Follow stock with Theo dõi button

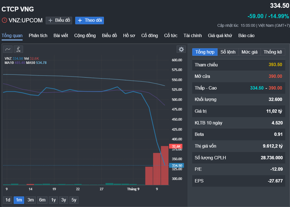click(x=89, y=20)
